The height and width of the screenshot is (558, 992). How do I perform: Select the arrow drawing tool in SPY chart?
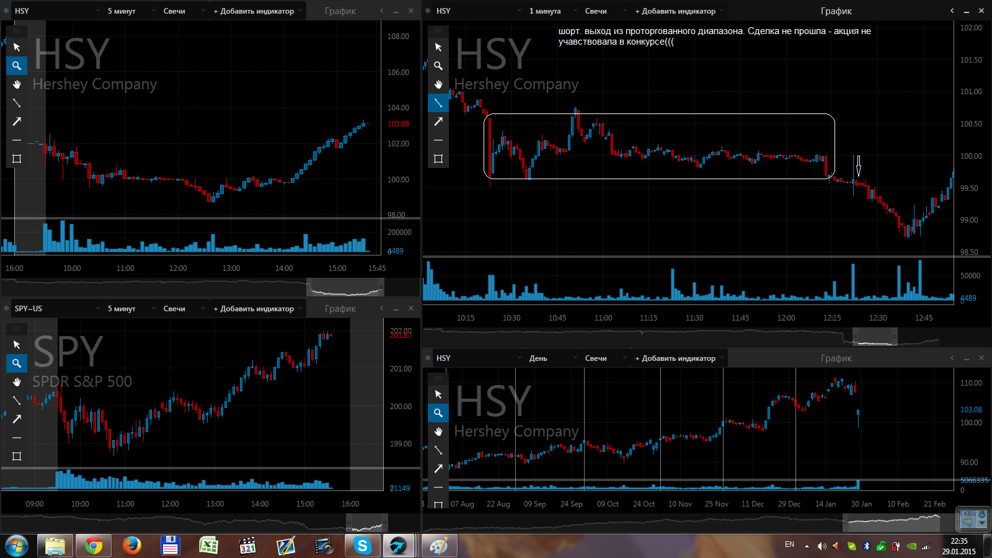pyautogui.click(x=17, y=419)
